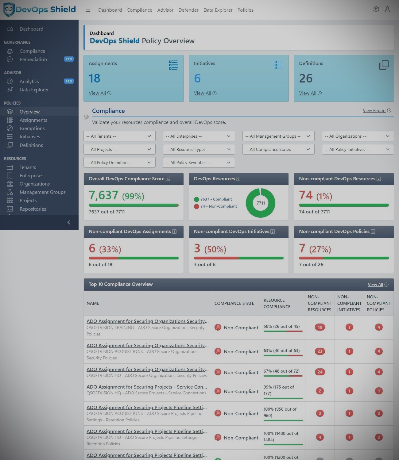The height and width of the screenshot is (460, 399).
Task: Open the All Tenants dropdown
Action: (119, 136)
